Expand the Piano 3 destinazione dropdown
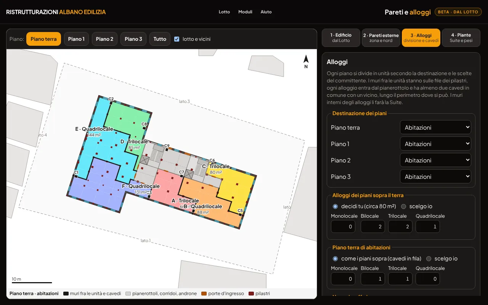488x305 pixels. (435, 177)
